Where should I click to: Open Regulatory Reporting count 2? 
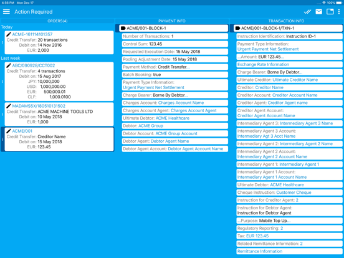point(282,228)
